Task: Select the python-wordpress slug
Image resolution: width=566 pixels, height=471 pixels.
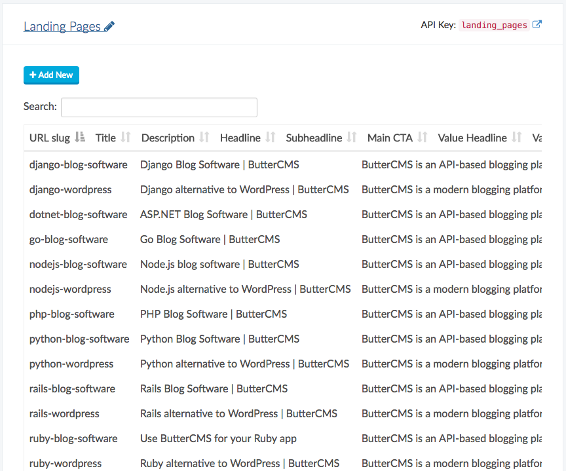Action: point(71,364)
